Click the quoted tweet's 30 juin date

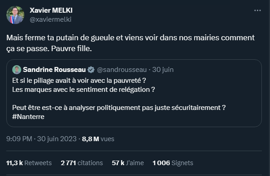point(163,70)
